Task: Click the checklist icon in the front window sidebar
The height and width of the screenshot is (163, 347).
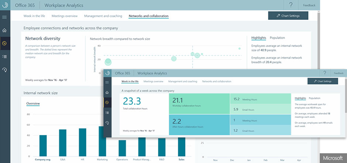Action: 107,113
